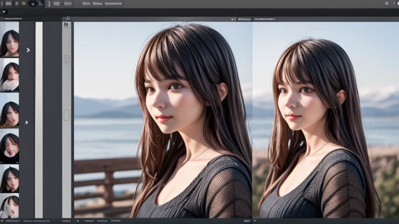This screenshot has height=224, width=399.
Task: Click the circular refresh icon above the left image
Action: pos(68,19)
